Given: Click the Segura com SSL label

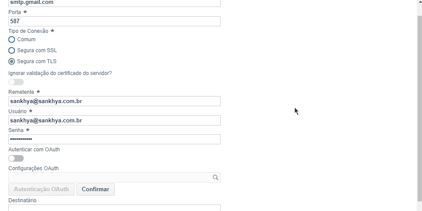Looking at the screenshot, I should [37, 50].
